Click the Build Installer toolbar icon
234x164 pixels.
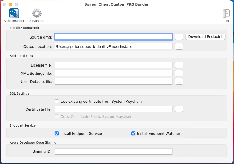tap(14, 14)
